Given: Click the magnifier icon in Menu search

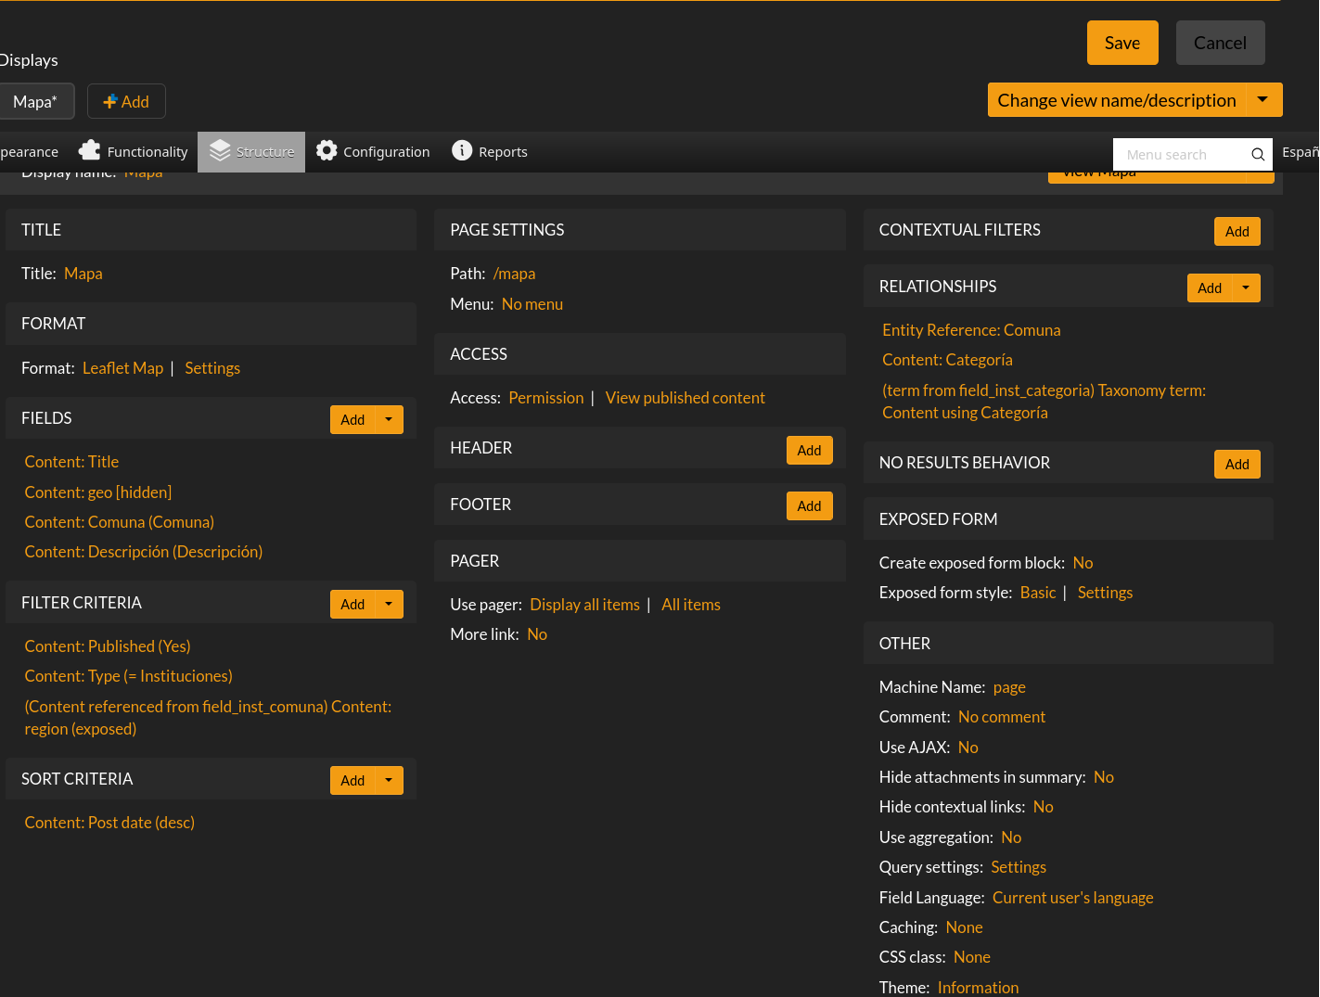Looking at the screenshot, I should 1258,155.
